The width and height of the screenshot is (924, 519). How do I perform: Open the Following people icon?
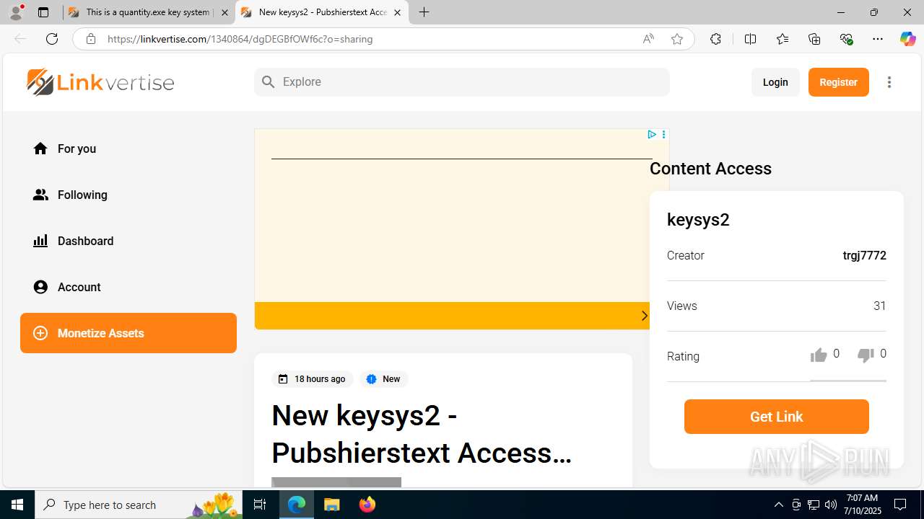coord(40,195)
